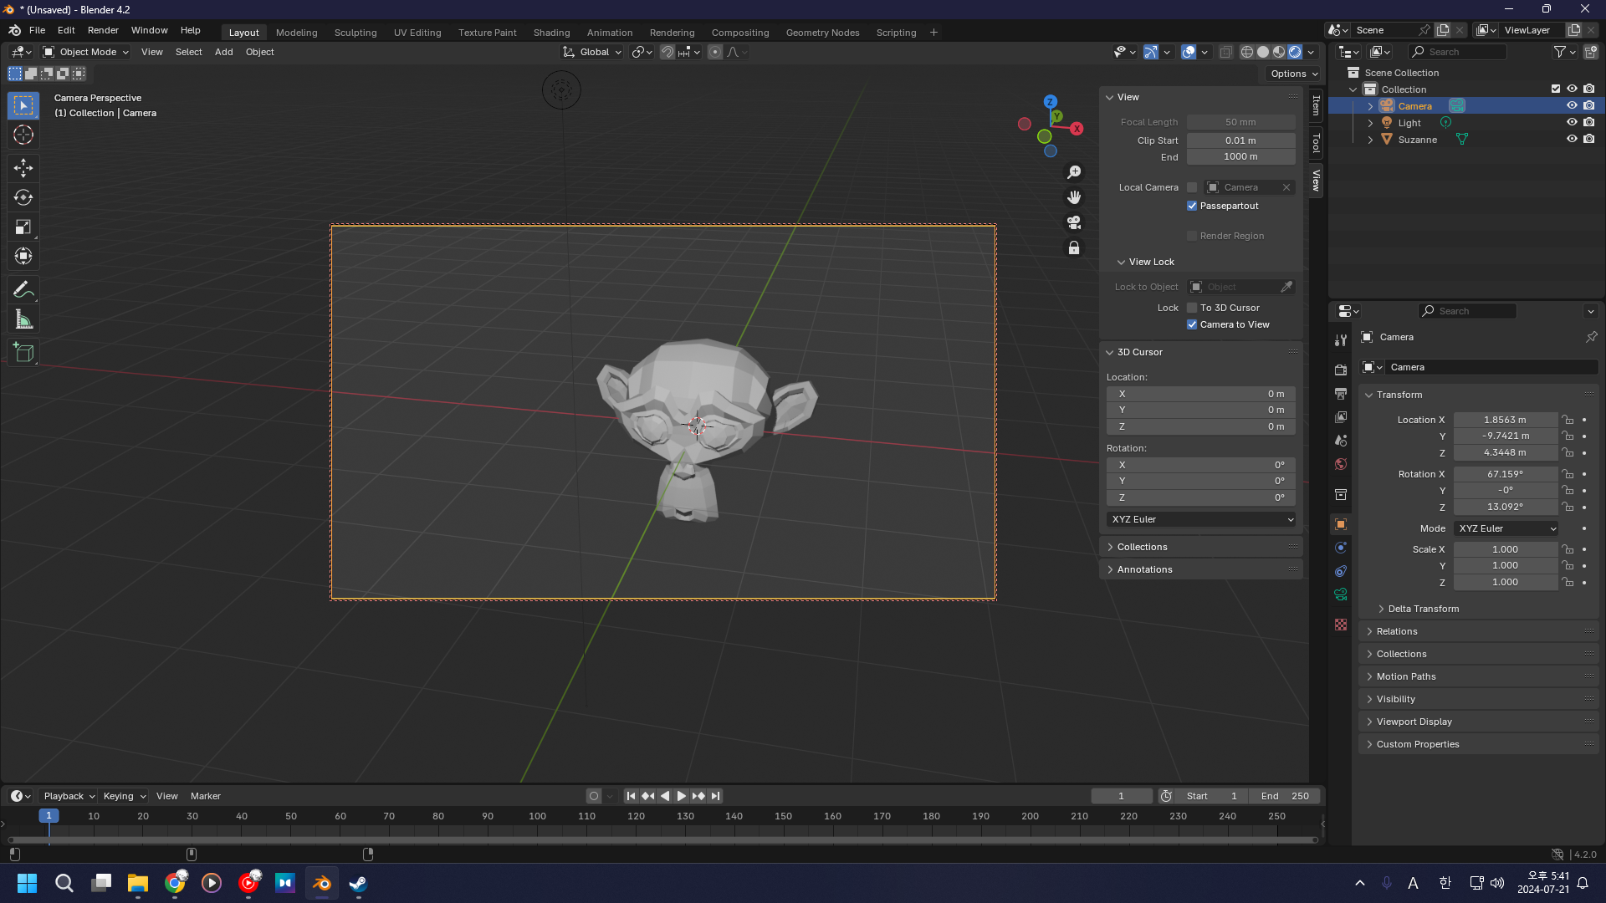Open the Playback menu in timeline

click(69, 796)
